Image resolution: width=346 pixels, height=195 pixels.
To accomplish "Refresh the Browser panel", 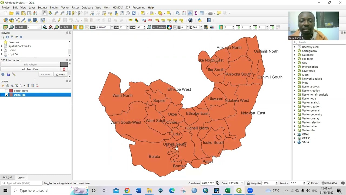I will [x=7, y=37].
